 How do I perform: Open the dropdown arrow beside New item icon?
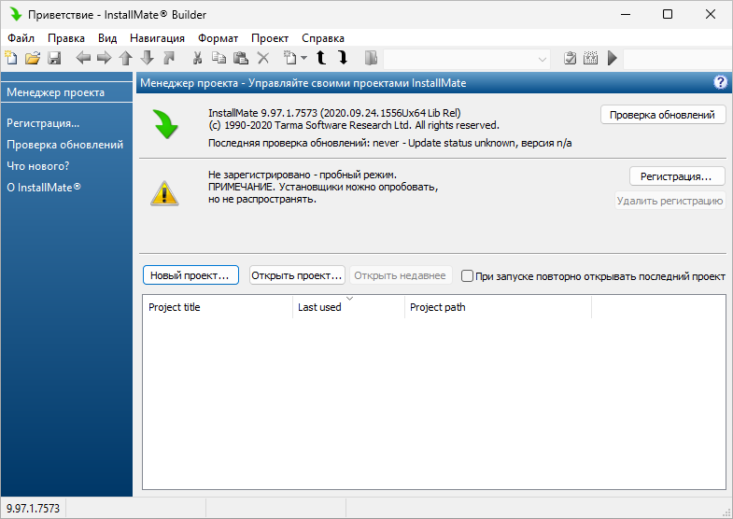click(x=303, y=58)
